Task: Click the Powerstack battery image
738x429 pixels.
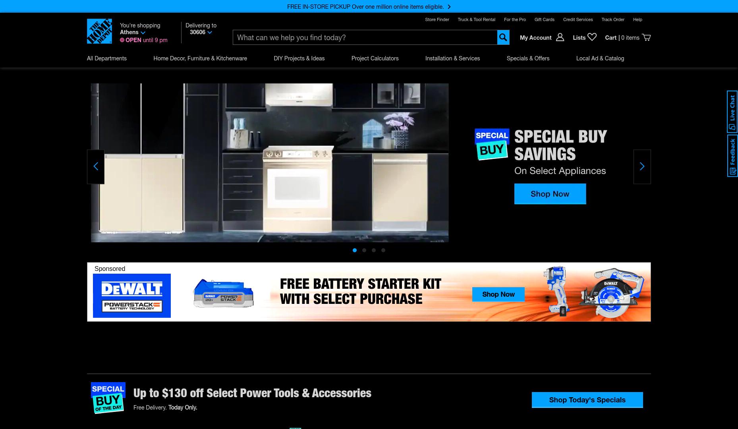Action: (x=223, y=294)
